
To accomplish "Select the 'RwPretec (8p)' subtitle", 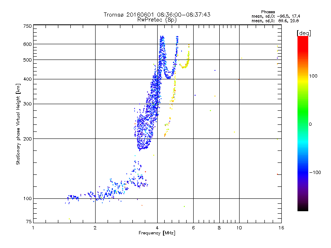I will (x=157, y=20).
